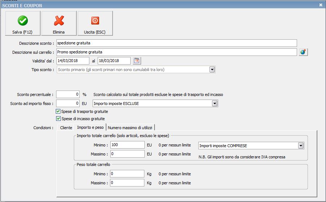
Task: Open the Numero massimo di utilizzi tab
Action: click(x=130, y=128)
